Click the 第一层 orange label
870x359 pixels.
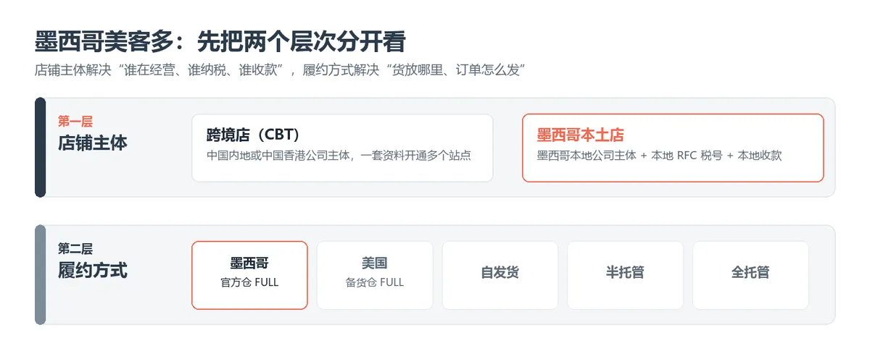tap(75, 122)
